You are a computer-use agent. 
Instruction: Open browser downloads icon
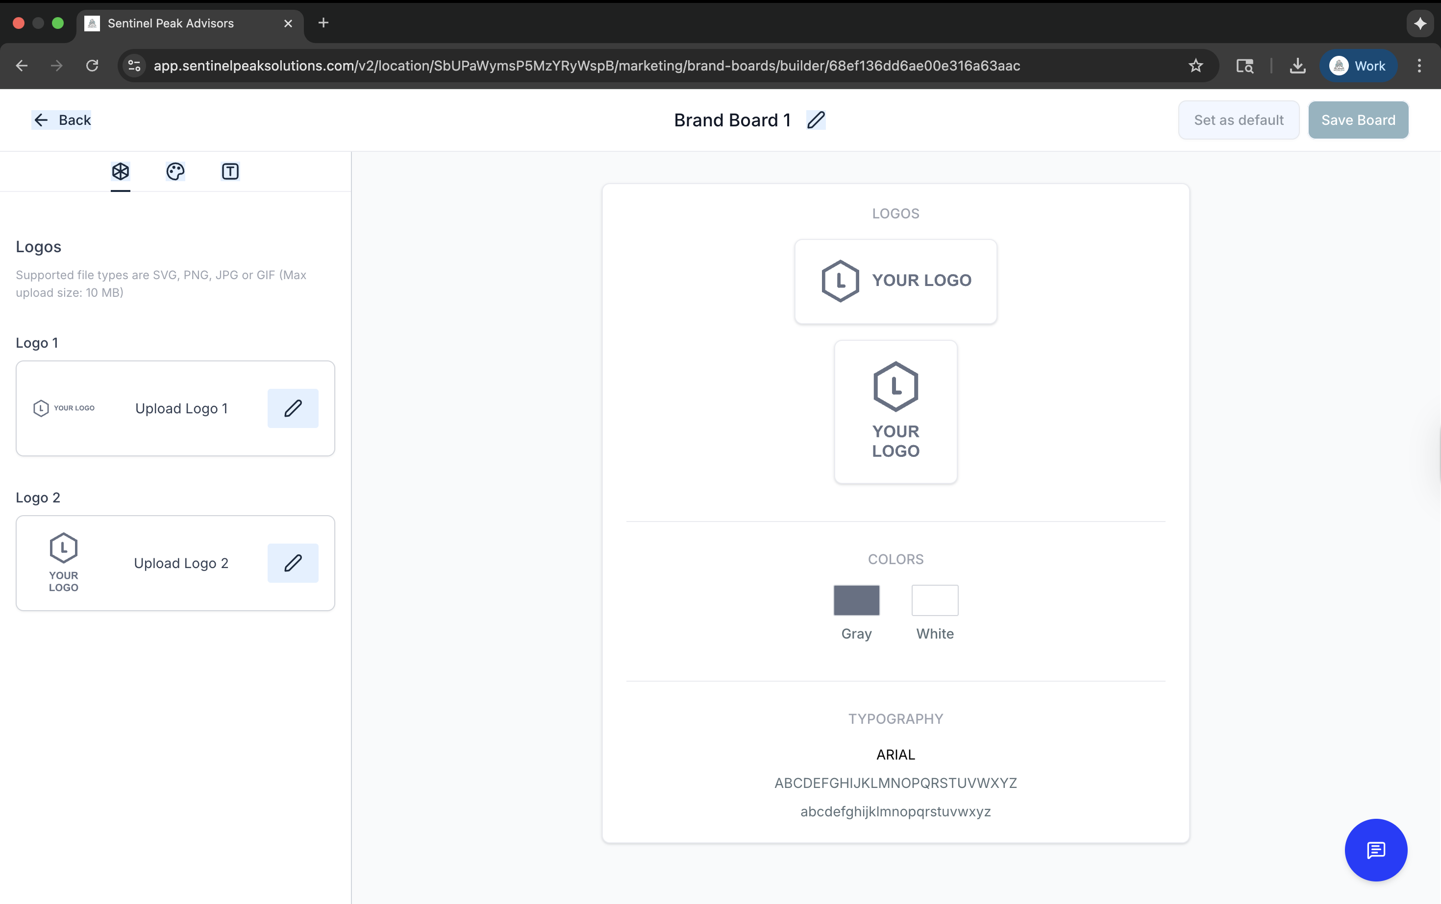pyautogui.click(x=1297, y=66)
